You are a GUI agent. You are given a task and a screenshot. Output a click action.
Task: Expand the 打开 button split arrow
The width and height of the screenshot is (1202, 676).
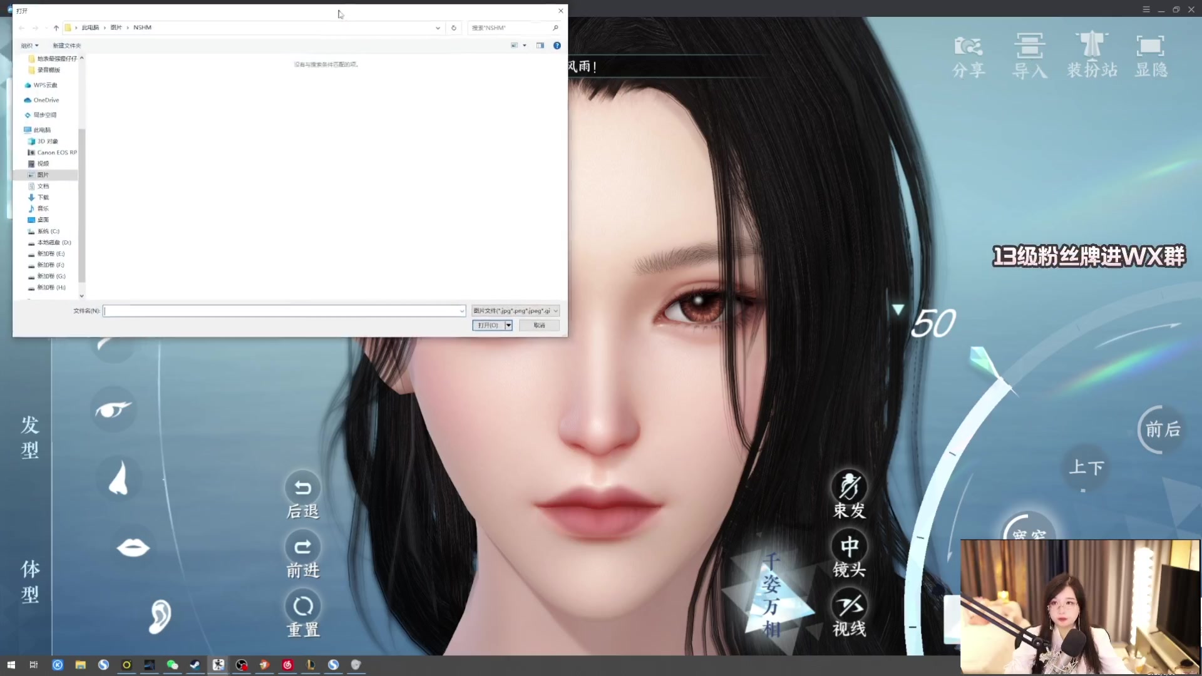coord(508,325)
